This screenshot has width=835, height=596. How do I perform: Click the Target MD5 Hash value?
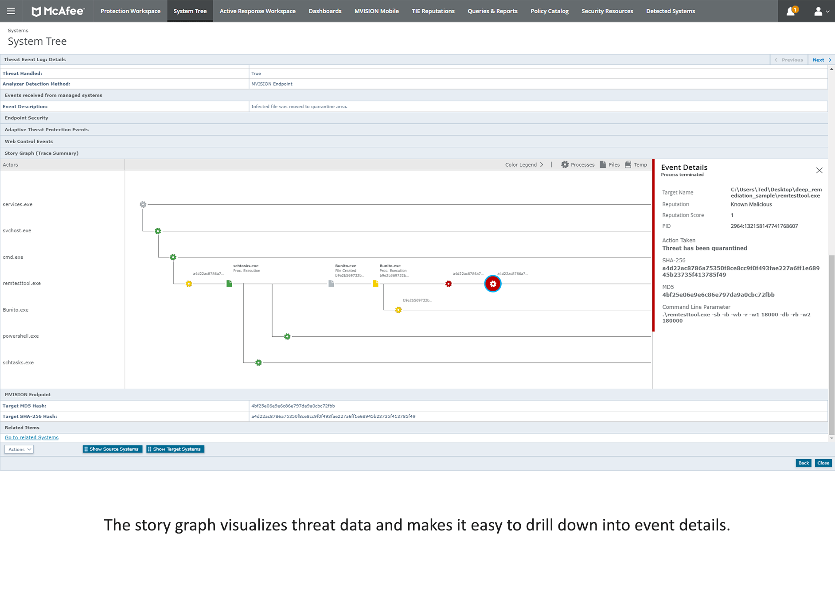pos(293,406)
